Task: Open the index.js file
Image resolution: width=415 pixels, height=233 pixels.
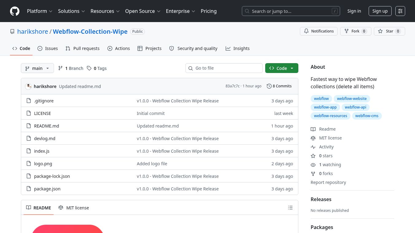Action: pyautogui.click(x=42, y=151)
